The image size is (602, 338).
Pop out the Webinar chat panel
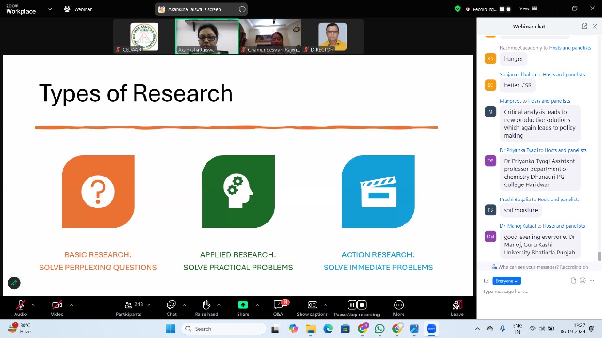(584, 26)
